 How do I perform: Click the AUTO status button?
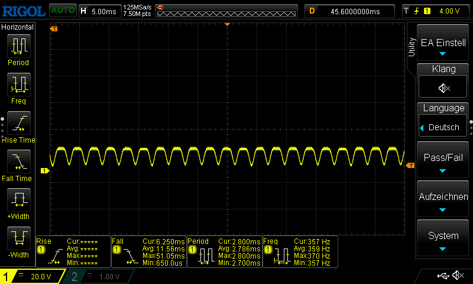click(63, 11)
